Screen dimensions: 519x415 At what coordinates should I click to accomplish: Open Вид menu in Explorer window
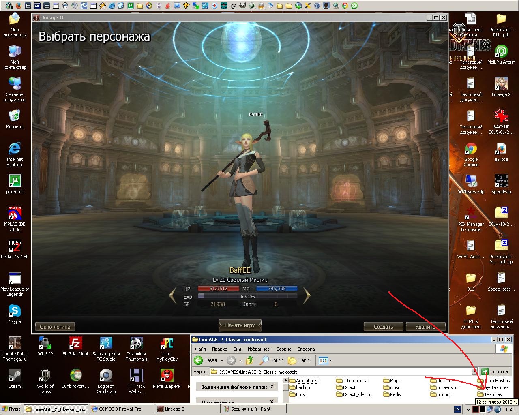237,349
